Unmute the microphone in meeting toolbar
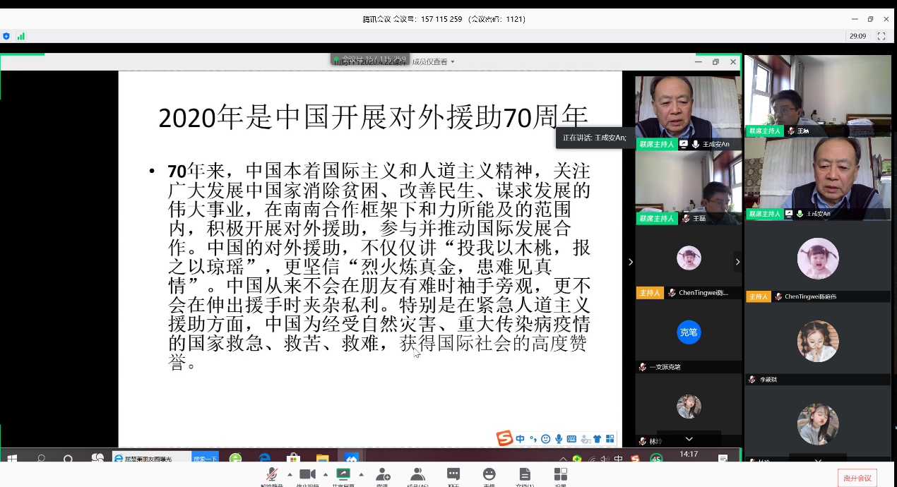The height and width of the screenshot is (487, 897). tap(271, 474)
